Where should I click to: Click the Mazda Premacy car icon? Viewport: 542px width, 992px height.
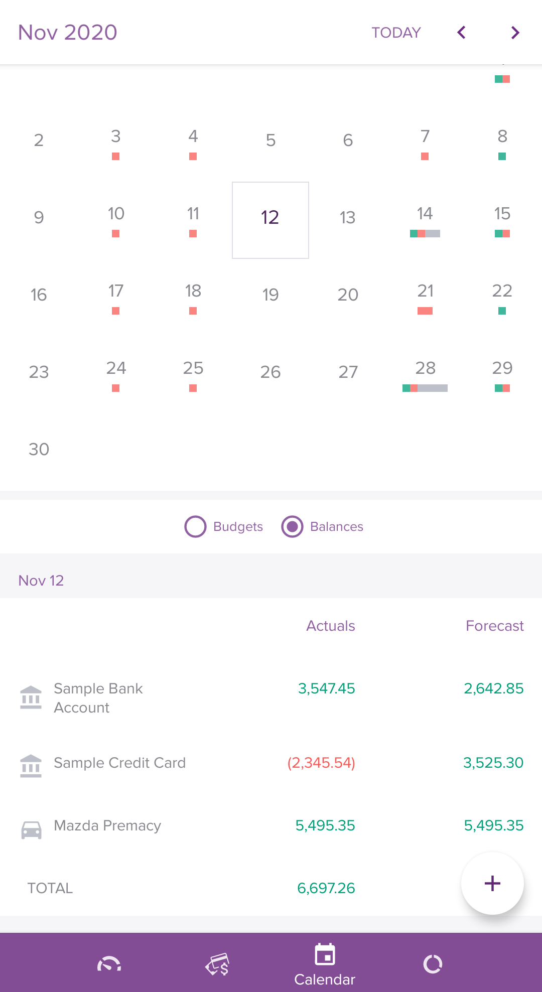tap(31, 830)
